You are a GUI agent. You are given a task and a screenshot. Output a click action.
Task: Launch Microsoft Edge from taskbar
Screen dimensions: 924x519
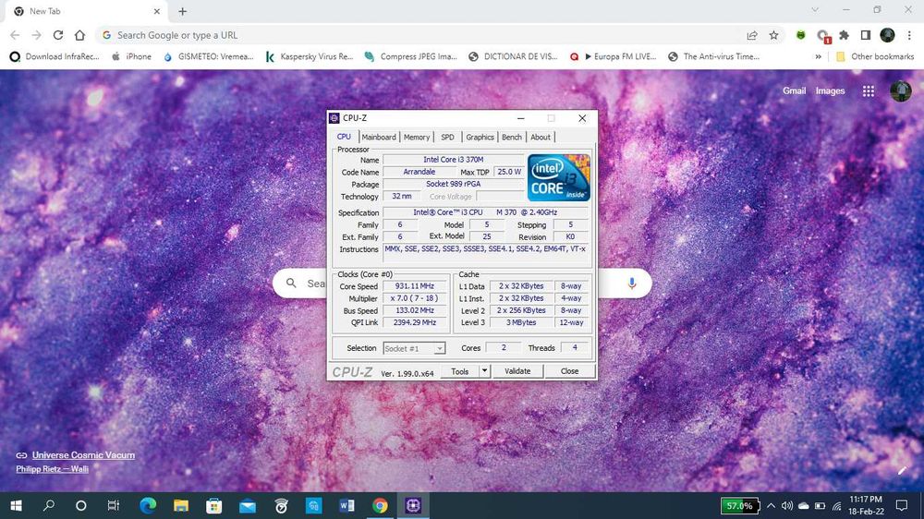coord(148,505)
